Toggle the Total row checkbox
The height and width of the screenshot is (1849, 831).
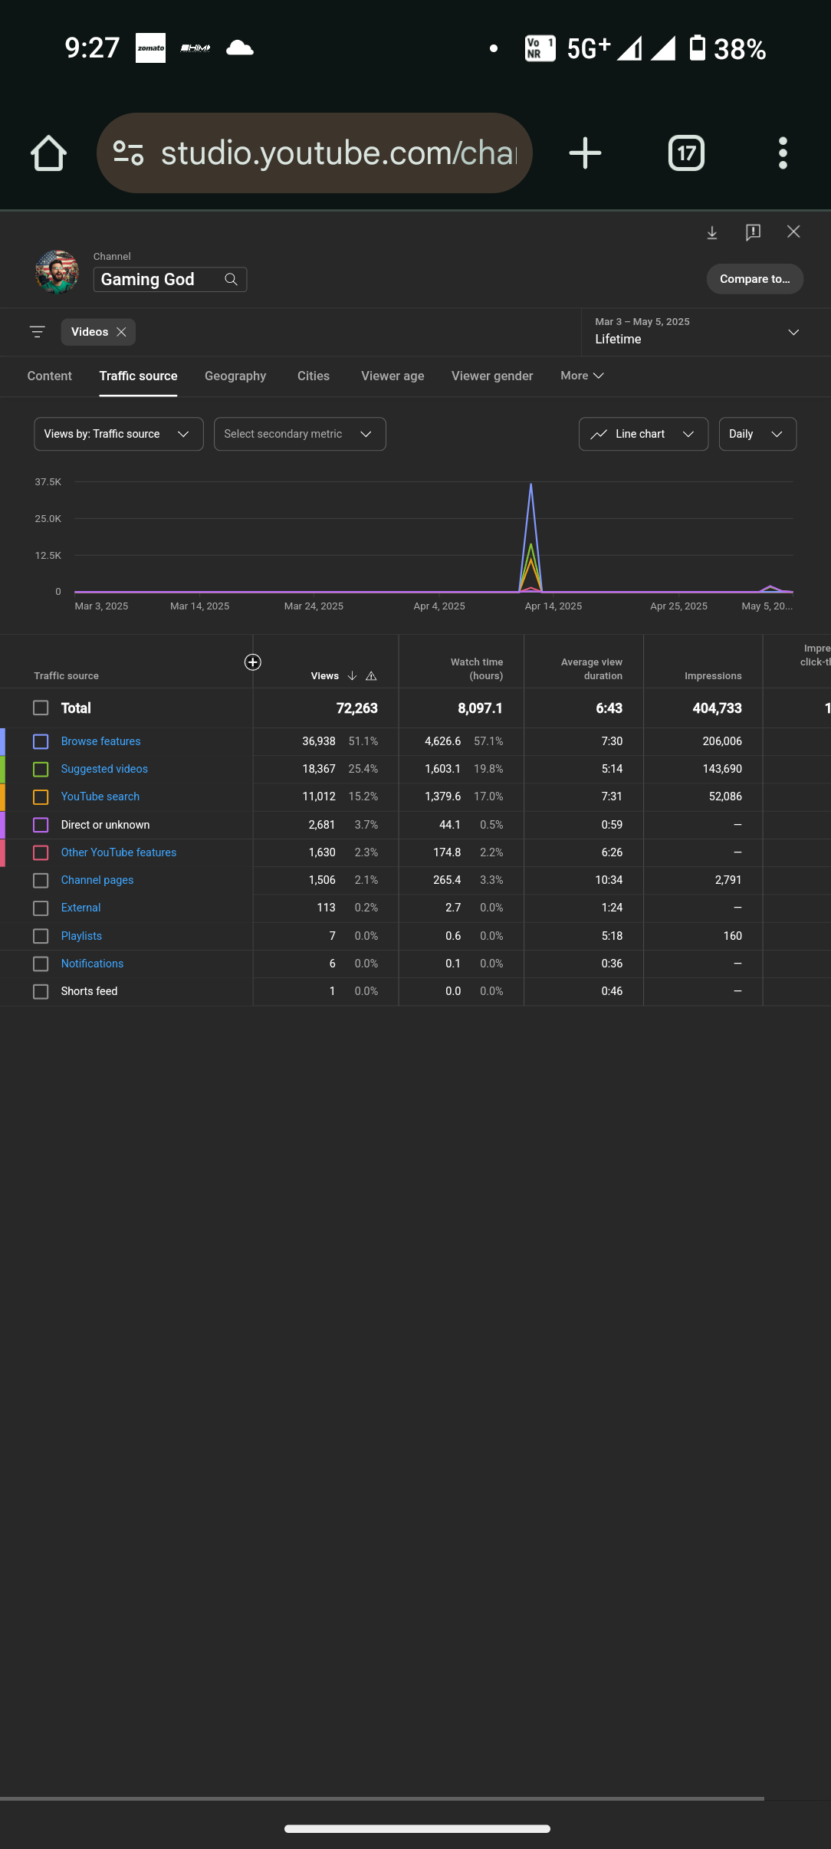coord(41,708)
